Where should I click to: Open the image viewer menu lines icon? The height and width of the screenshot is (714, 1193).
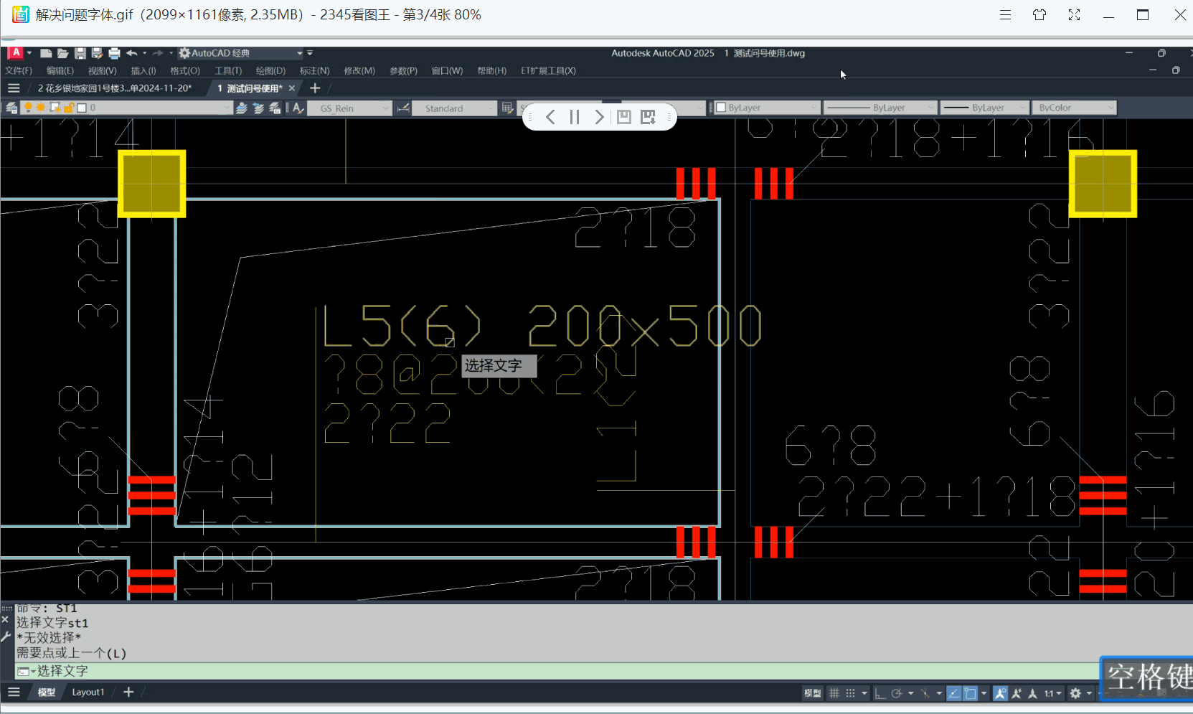(1005, 14)
